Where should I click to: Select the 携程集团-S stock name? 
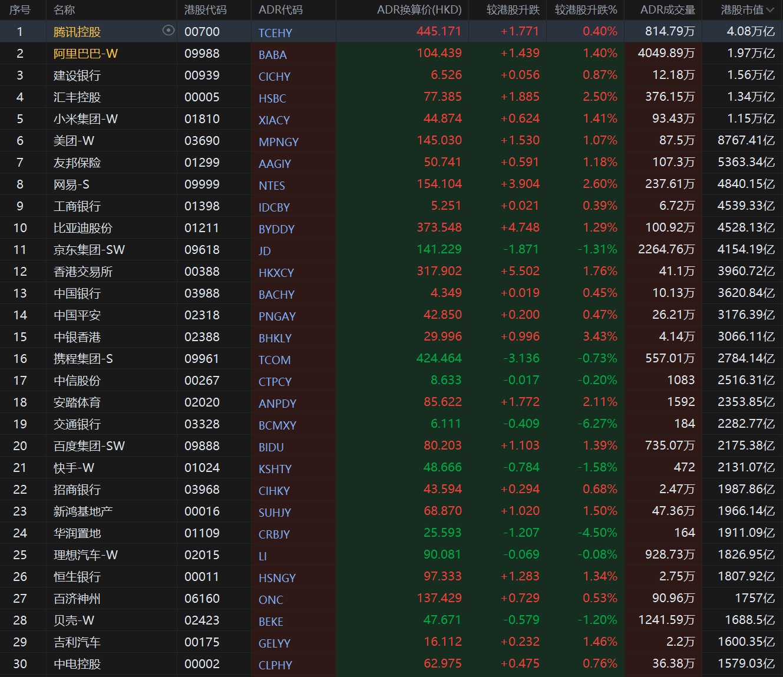tap(83, 359)
